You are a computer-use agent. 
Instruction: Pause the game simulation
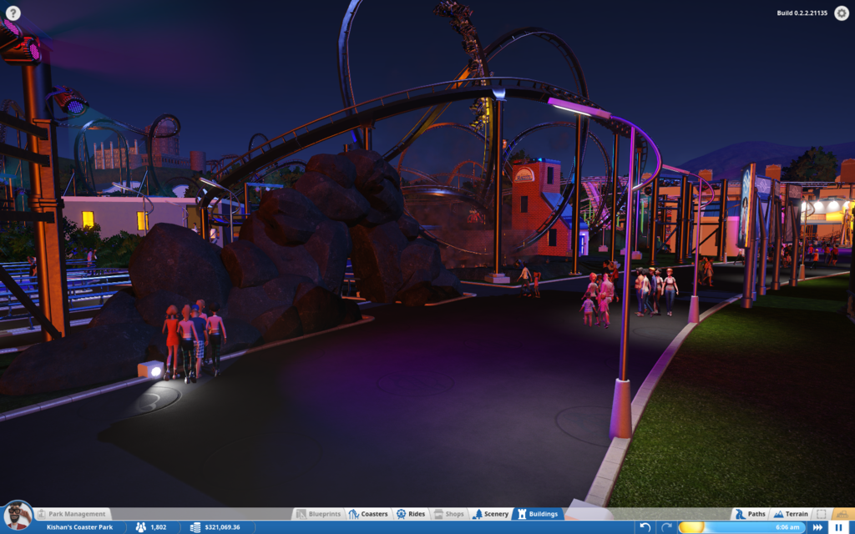click(839, 527)
